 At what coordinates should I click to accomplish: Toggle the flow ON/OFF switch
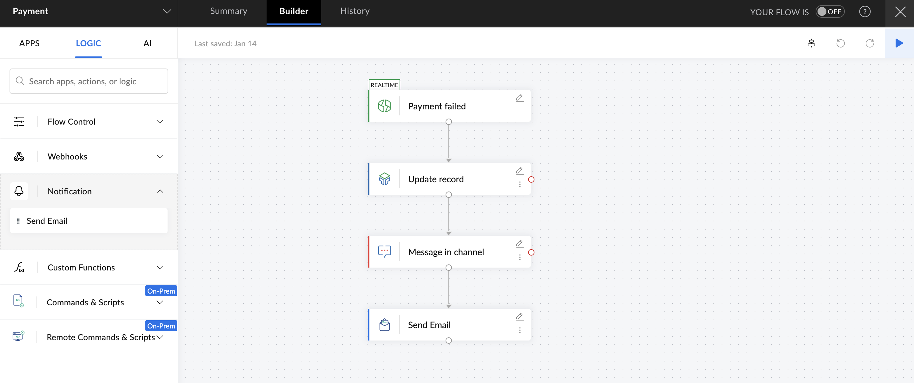pos(830,12)
